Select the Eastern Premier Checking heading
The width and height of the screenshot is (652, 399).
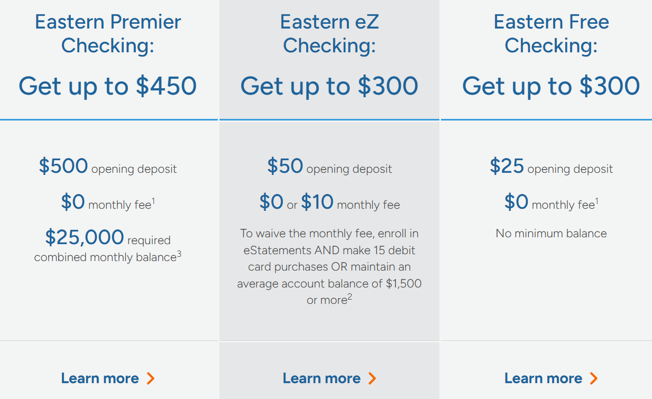pos(108,34)
